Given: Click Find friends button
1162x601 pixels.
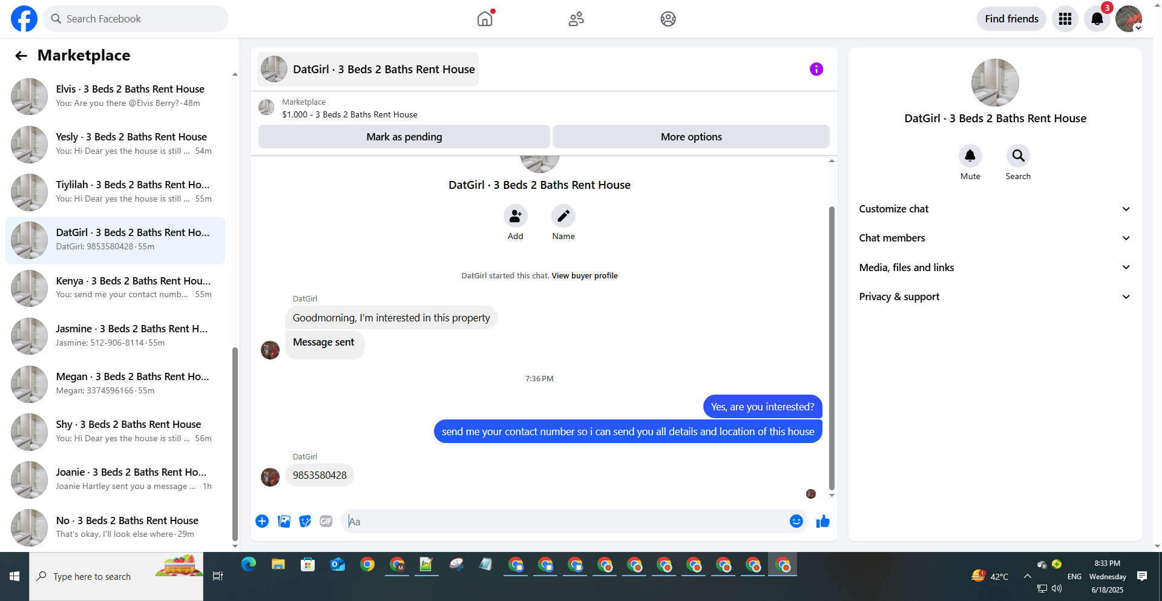Looking at the screenshot, I should [x=1011, y=19].
